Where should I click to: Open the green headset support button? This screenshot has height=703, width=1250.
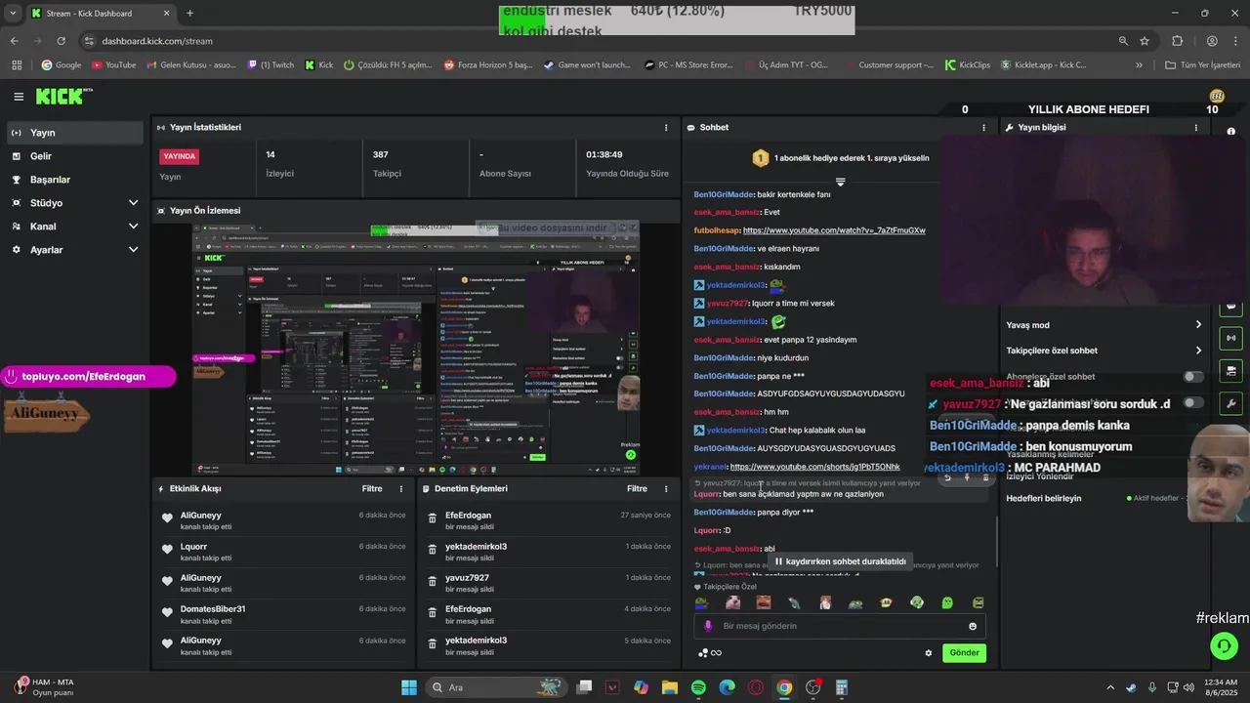click(1224, 645)
